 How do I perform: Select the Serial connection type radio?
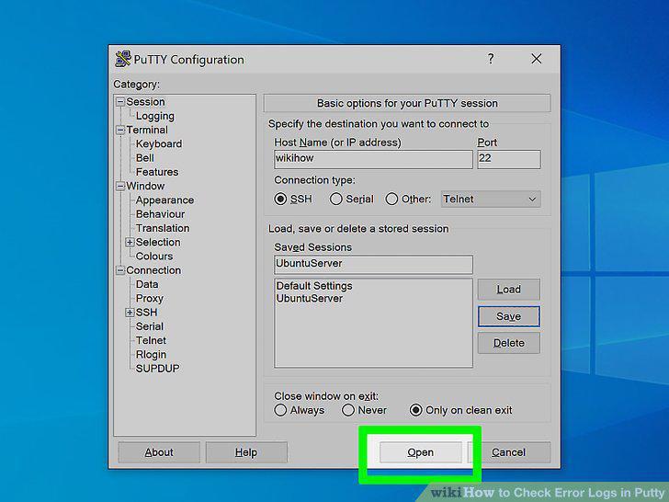tap(335, 199)
